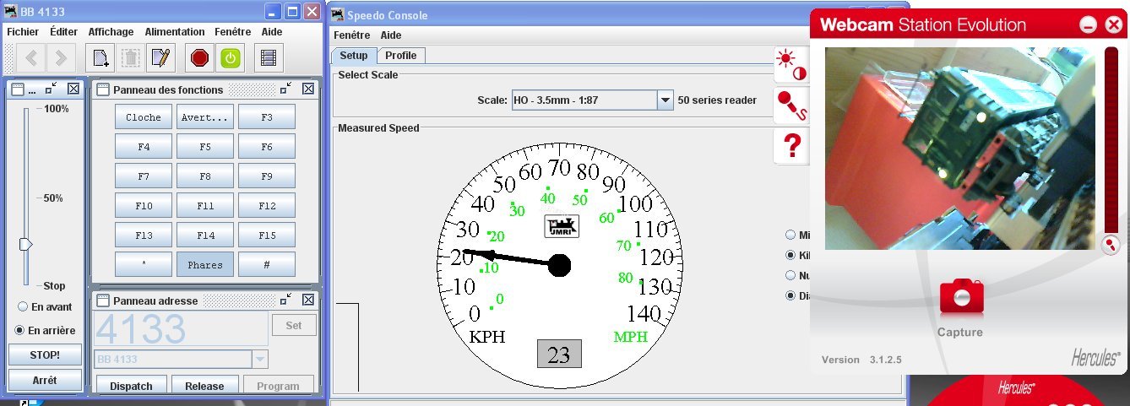Screen dimensions: 1130x406
Task: Open Speedo Console's Fenêtre menu
Action: pos(352,35)
